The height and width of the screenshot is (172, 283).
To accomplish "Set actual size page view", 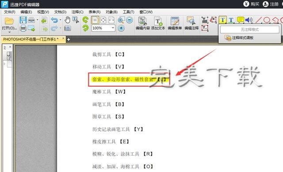I will tap(95, 20).
